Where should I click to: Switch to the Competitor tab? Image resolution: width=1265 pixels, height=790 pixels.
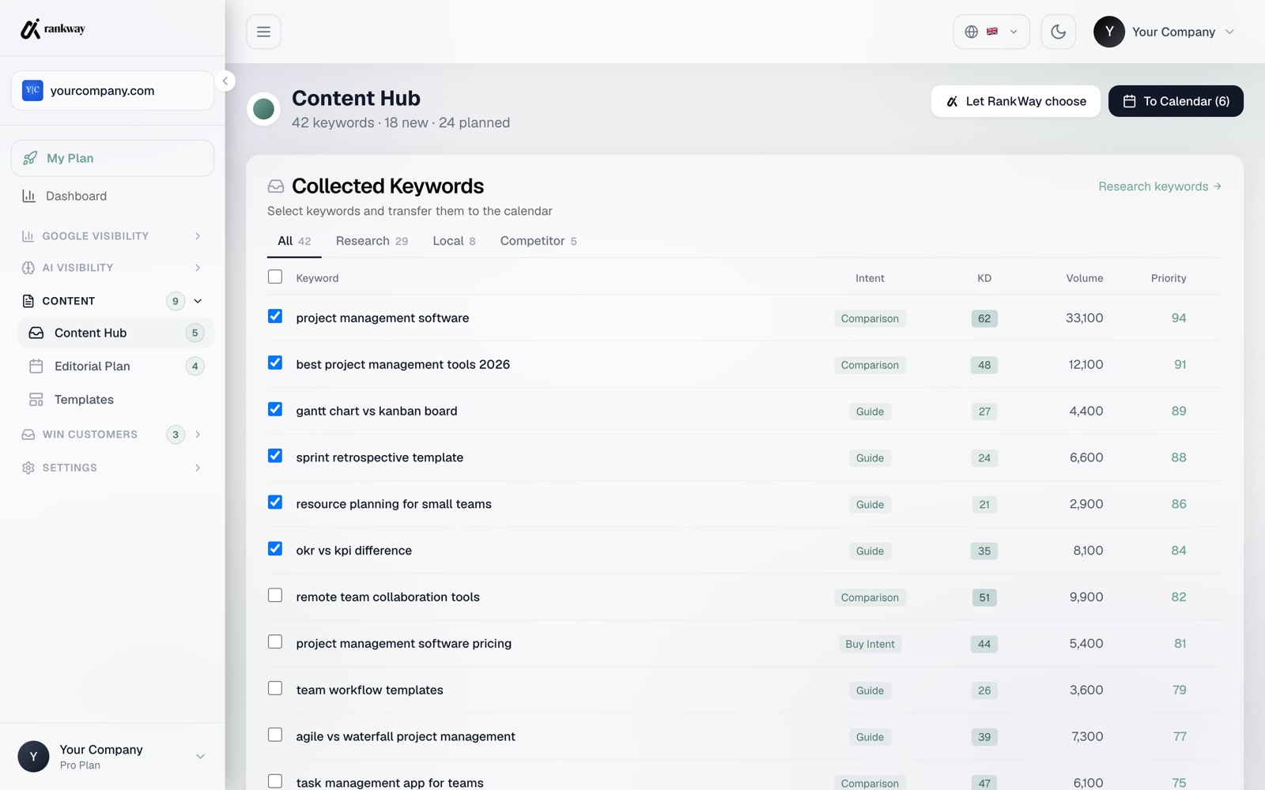tap(538, 241)
